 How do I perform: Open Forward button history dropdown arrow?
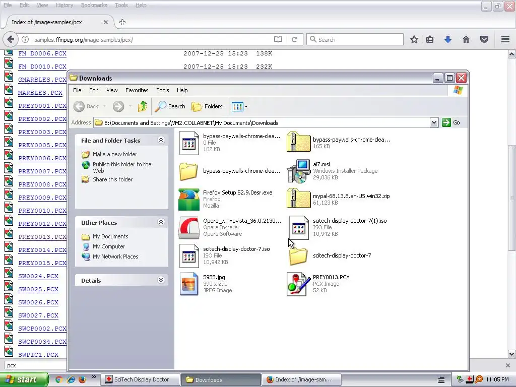131,106
